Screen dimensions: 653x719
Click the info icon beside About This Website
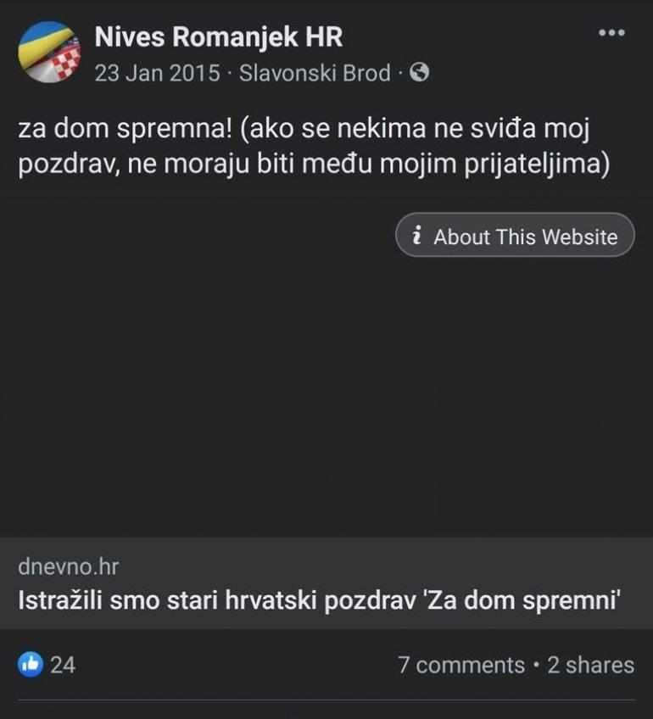(417, 237)
